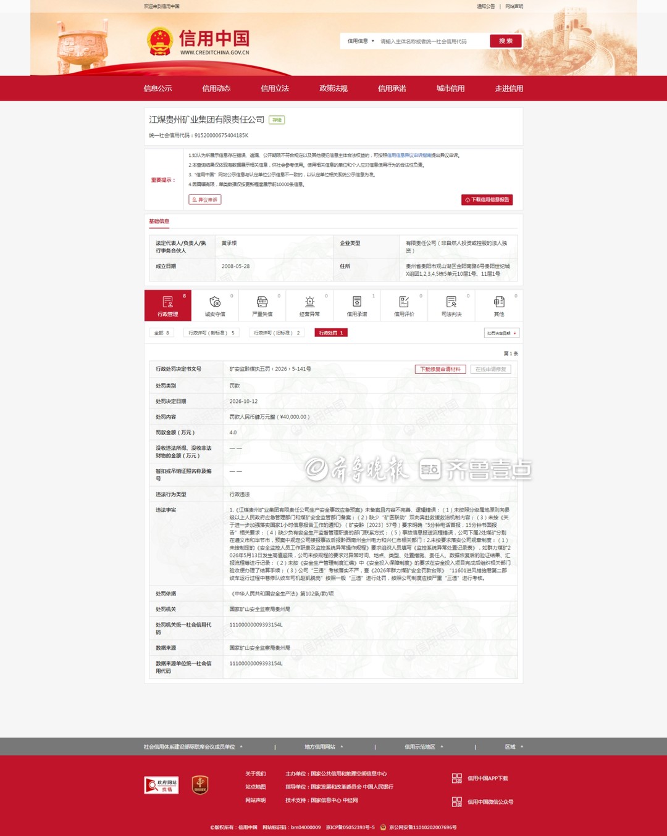Select the 信用承诺 certificate icon
The width and height of the screenshot is (667, 836).
point(357,302)
